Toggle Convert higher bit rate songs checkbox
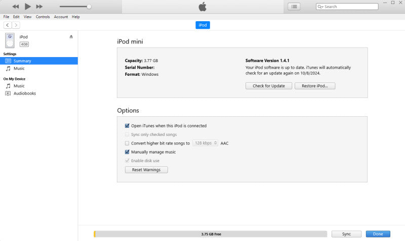 point(127,143)
